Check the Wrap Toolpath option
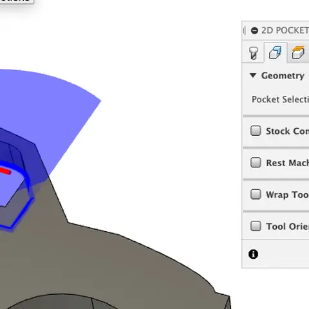This screenshot has width=309, height=309. 256,194
